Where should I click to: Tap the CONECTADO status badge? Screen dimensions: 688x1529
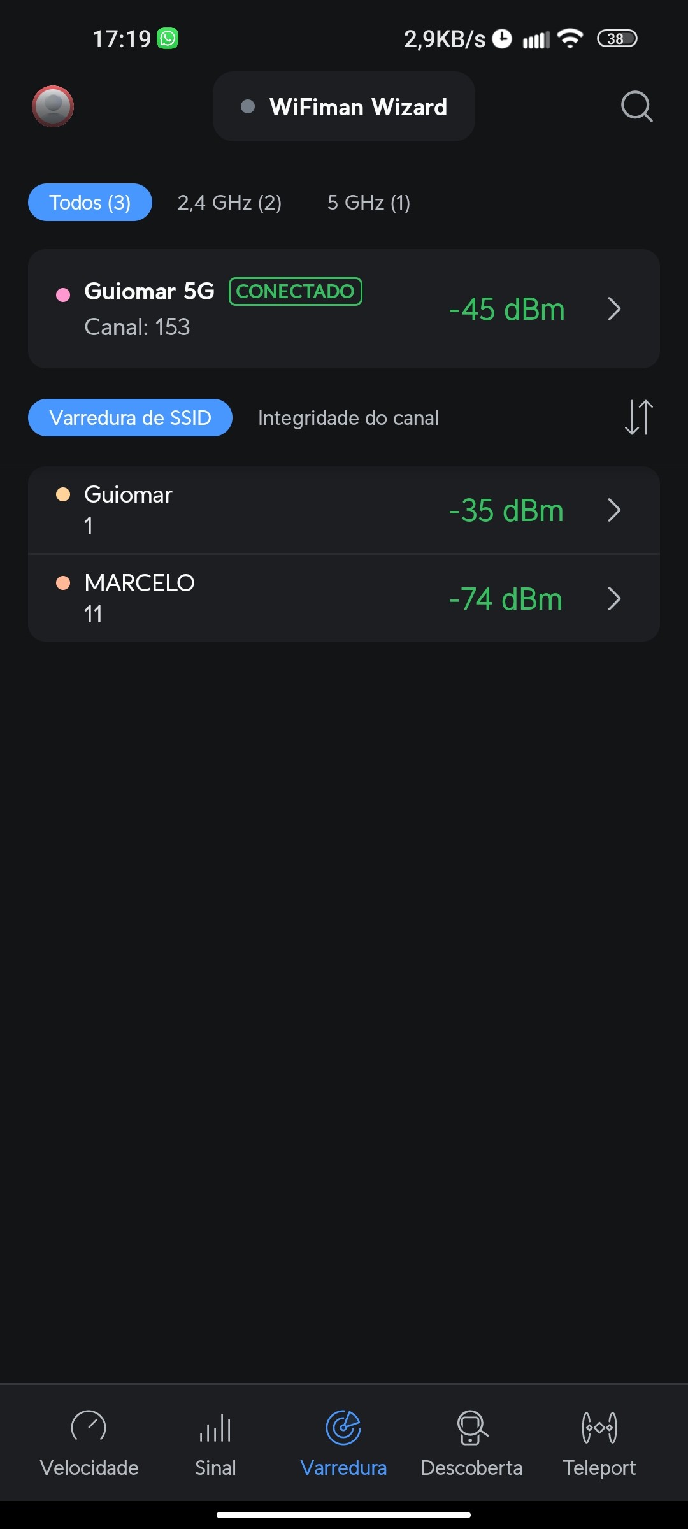click(x=296, y=292)
